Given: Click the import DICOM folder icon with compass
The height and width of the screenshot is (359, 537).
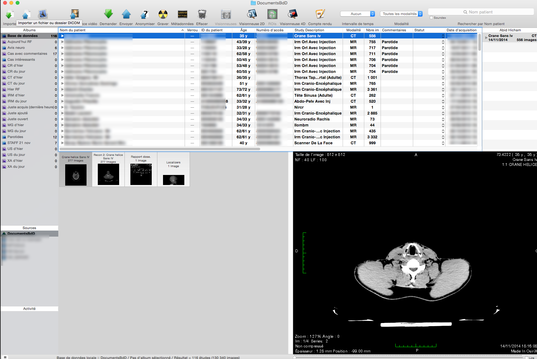Looking at the screenshot, I should [43, 14].
